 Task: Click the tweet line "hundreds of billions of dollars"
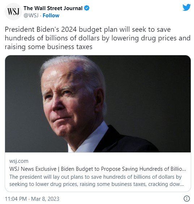(98, 38)
